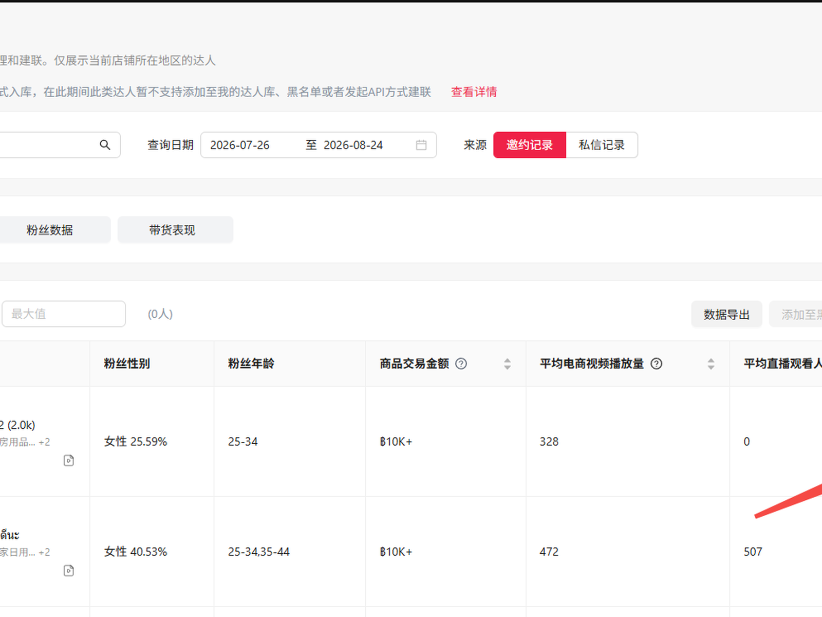The image size is (822, 617).
Task: Open the calendar icon in date range
Action: (x=421, y=145)
